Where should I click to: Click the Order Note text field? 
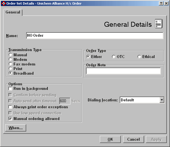(123, 71)
